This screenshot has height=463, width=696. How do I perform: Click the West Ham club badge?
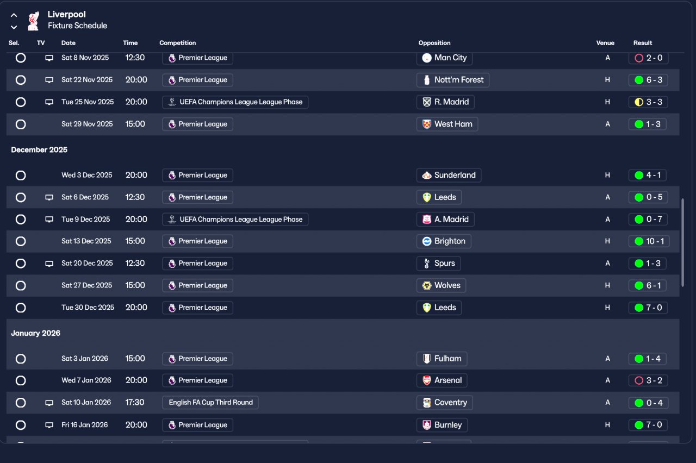(x=427, y=124)
